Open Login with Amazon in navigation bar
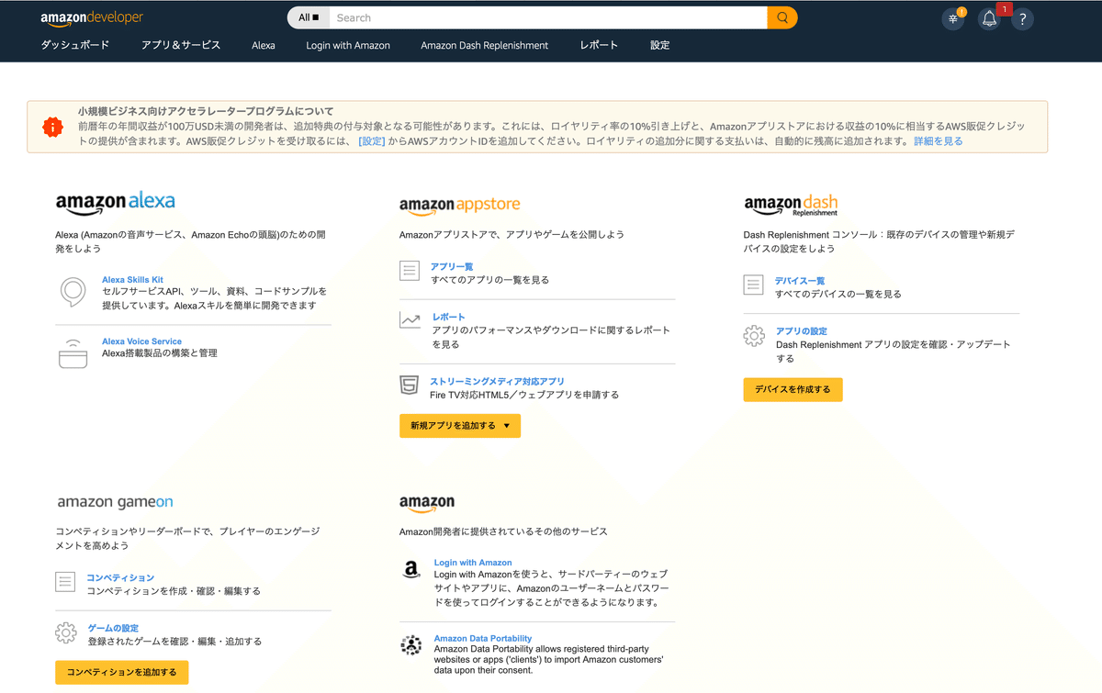The height and width of the screenshot is (693, 1102). [x=348, y=45]
